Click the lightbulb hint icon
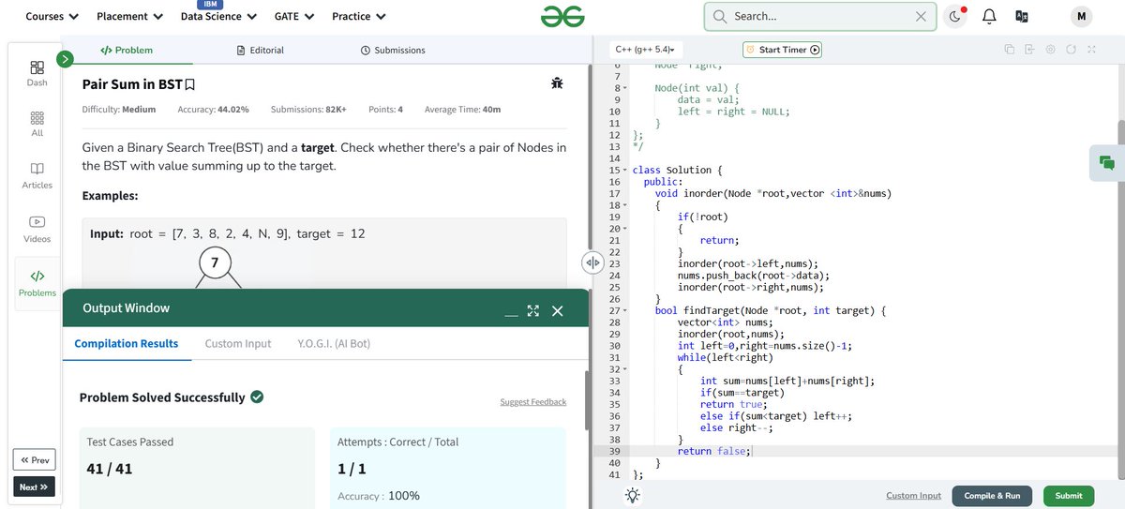The image size is (1125, 509). pos(633,496)
